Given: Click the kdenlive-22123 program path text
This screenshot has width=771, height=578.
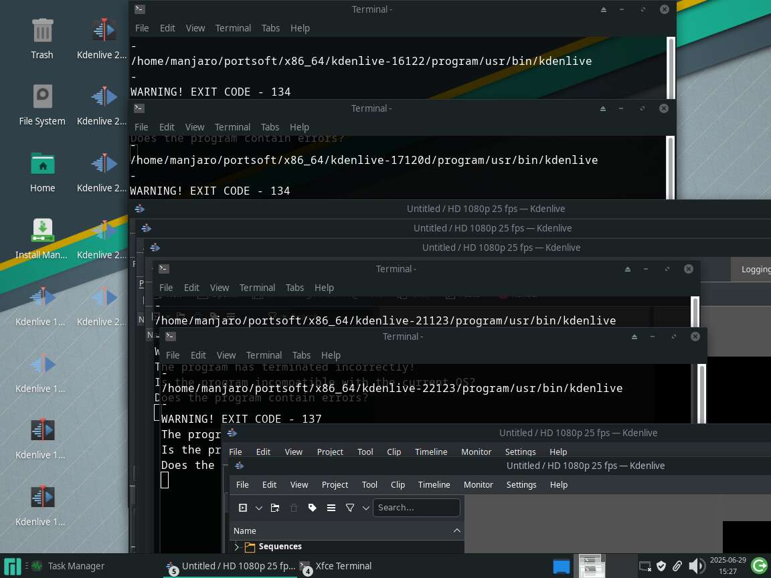Looking at the screenshot, I should (x=392, y=388).
